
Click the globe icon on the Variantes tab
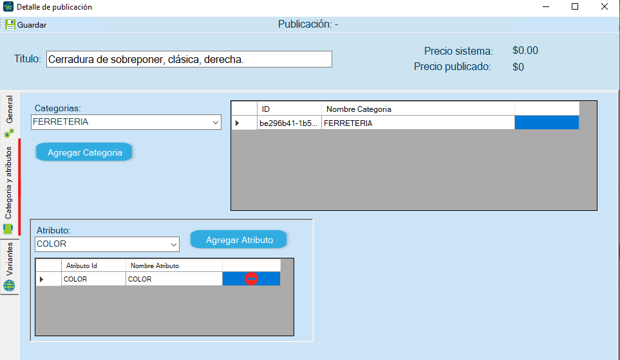(x=9, y=285)
